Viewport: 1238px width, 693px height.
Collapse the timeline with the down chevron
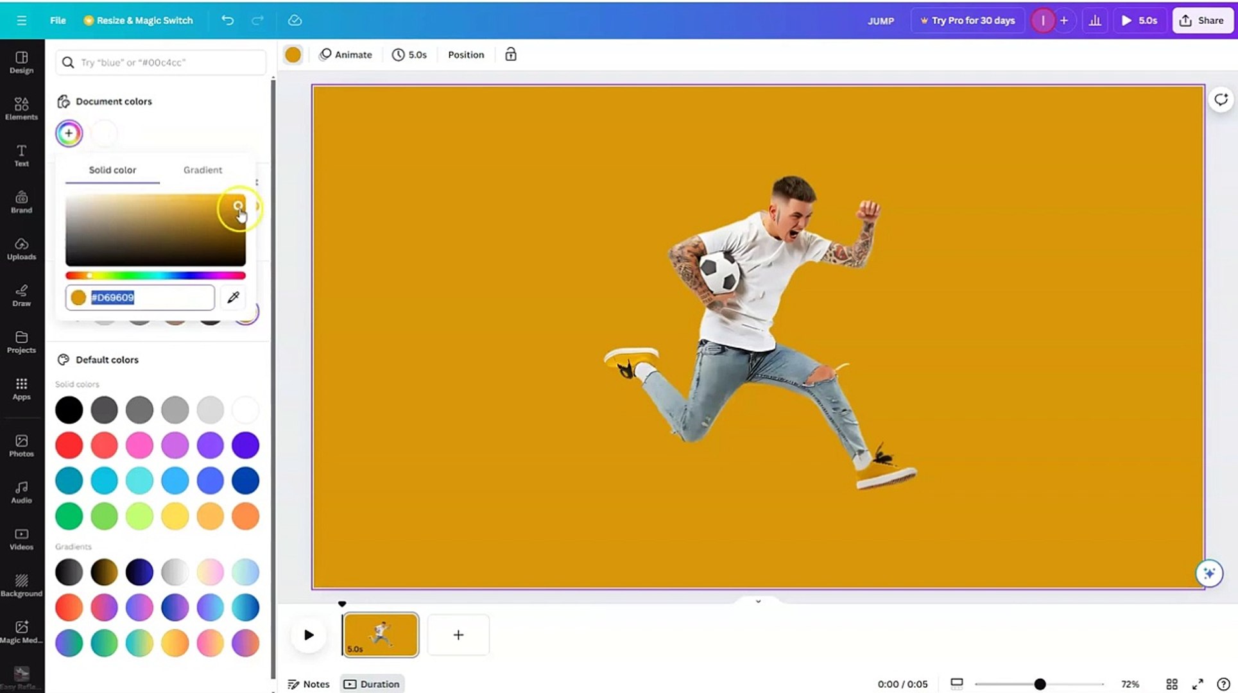757,601
